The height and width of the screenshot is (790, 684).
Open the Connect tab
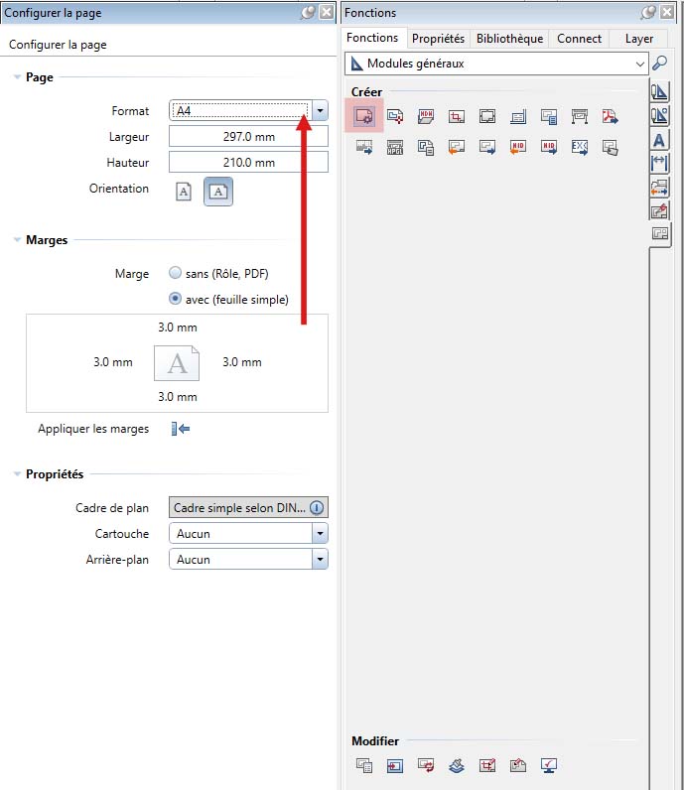579,39
